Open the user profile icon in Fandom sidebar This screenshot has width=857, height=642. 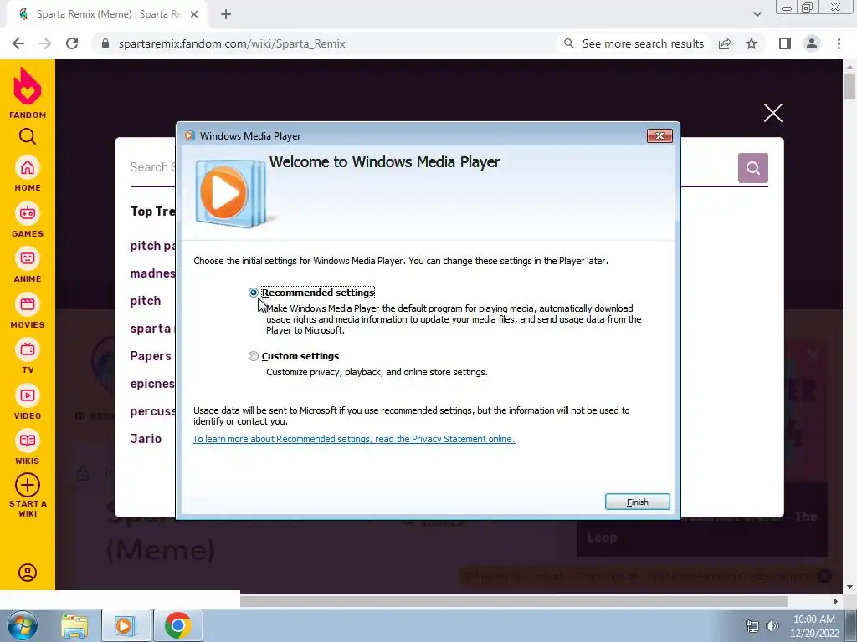28,573
